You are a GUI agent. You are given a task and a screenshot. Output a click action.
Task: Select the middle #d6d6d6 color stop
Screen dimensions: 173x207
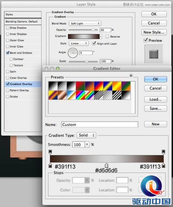[107, 165]
